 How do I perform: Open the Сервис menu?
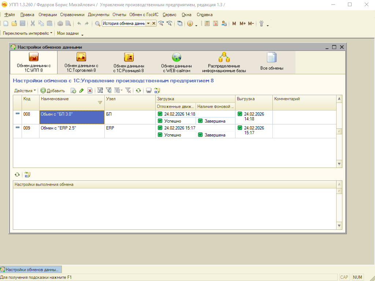pos(170,15)
